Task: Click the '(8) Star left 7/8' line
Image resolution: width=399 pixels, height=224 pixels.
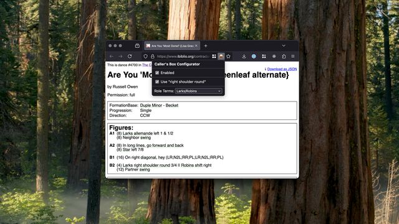Action: coord(130,150)
